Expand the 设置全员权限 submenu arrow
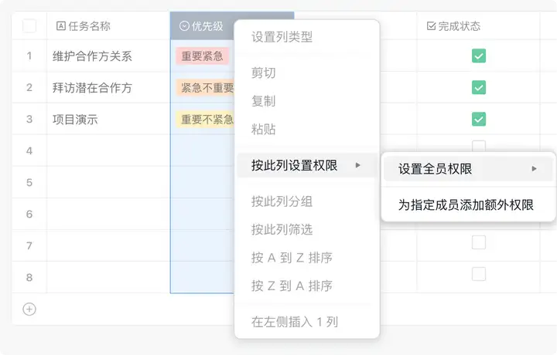 (534, 169)
